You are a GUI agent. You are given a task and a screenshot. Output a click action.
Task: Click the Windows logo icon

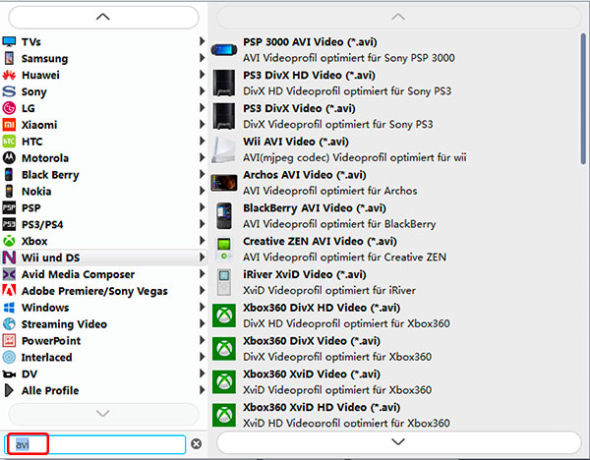[9, 308]
